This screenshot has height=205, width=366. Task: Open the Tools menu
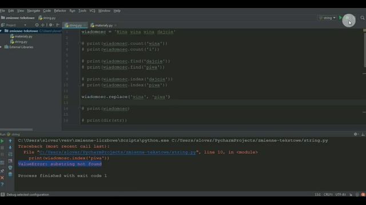(82, 11)
